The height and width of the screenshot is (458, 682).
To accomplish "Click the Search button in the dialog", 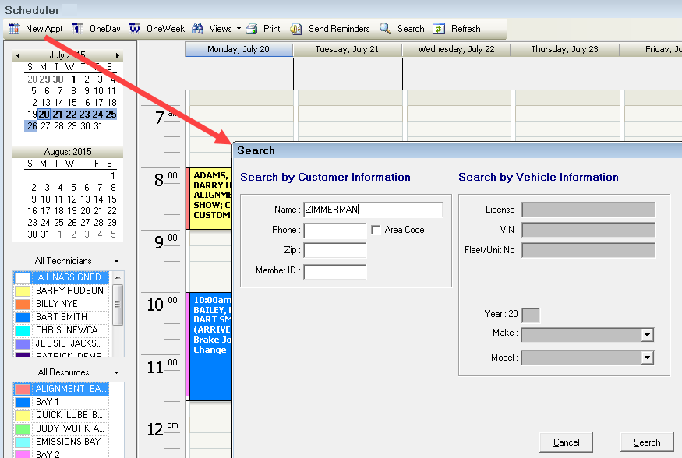I will (x=646, y=442).
